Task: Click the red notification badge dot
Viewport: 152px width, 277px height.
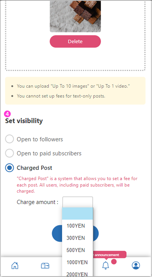Action: pyautogui.click(x=114, y=261)
